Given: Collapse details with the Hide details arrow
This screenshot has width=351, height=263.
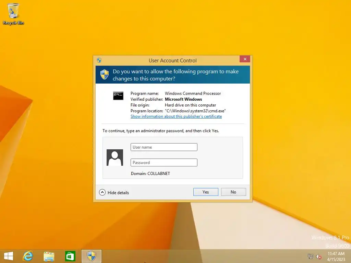Looking at the screenshot, I should (102, 192).
